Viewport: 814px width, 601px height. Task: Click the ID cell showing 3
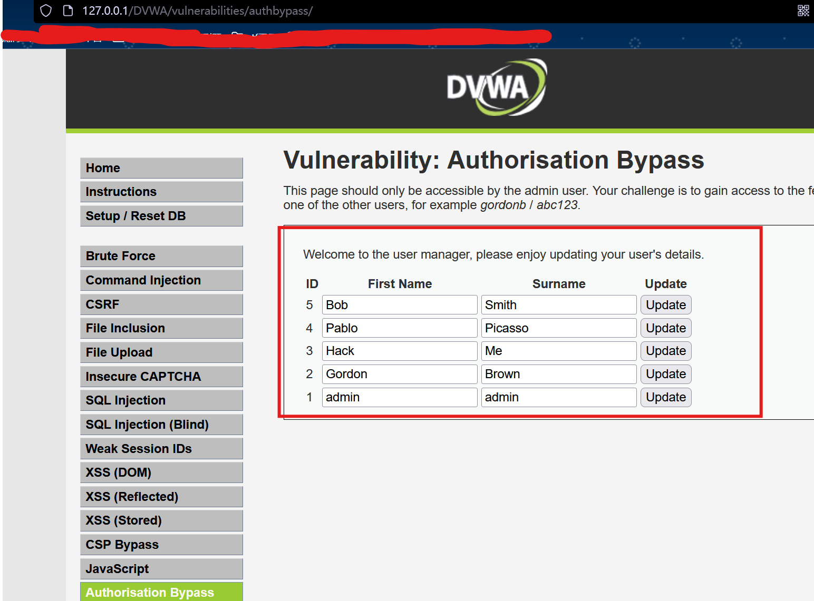(309, 351)
